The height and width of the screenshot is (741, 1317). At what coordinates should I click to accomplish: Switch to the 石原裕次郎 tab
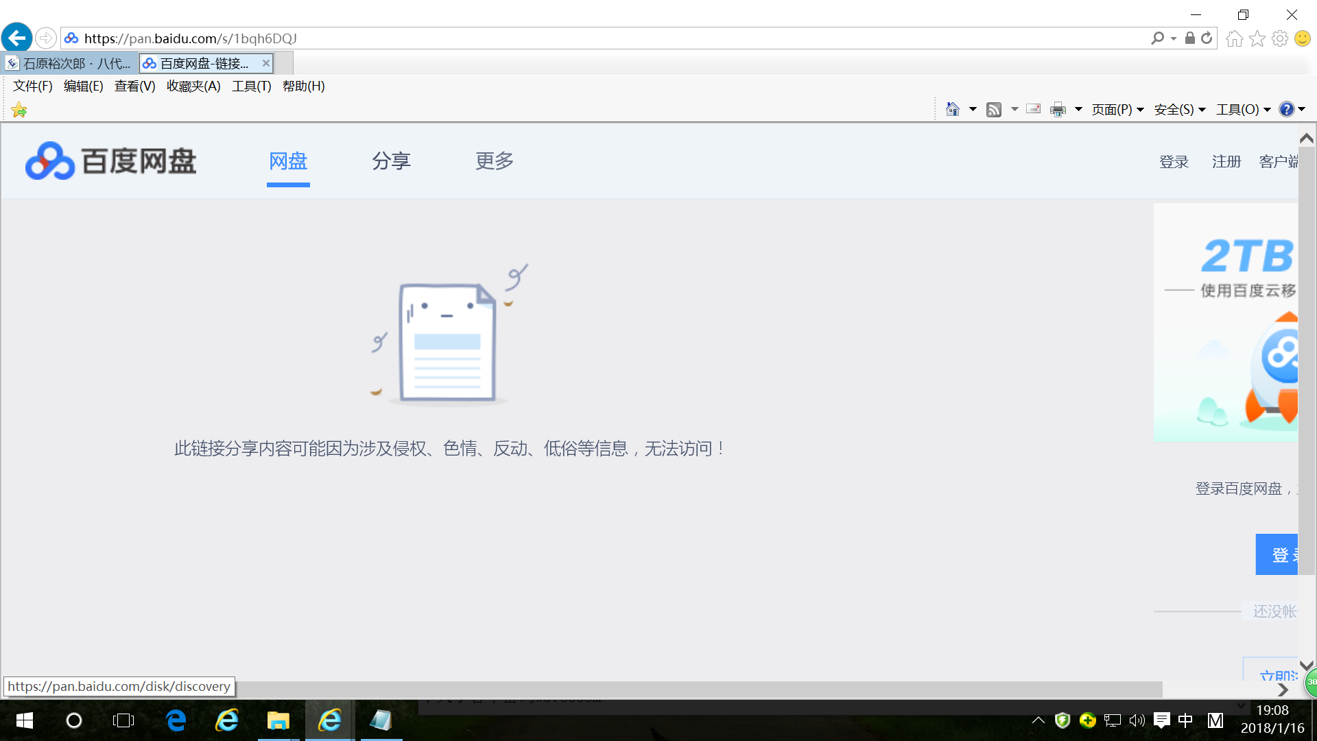[x=69, y=63]
